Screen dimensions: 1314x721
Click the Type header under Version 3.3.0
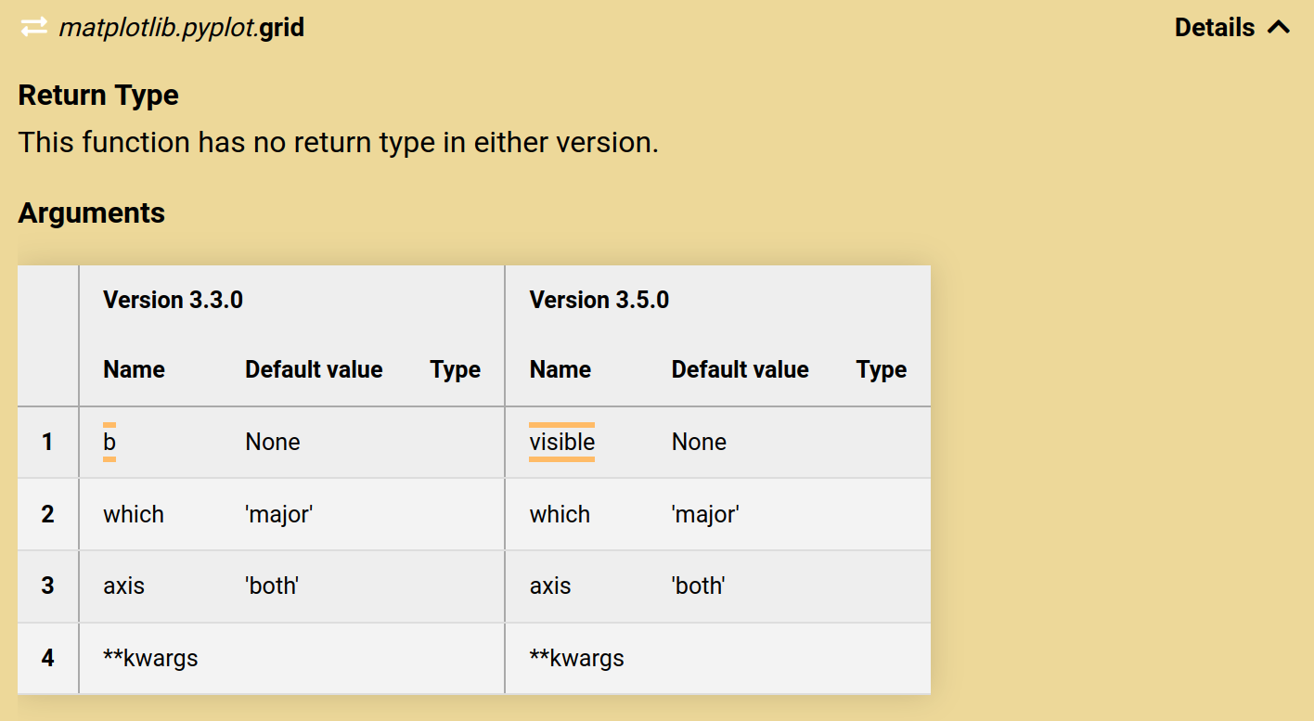click(456, 370)
